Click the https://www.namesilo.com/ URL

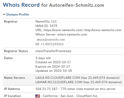[x=63, y=30]
